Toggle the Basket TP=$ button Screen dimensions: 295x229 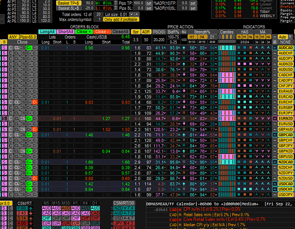coord(68,3)
